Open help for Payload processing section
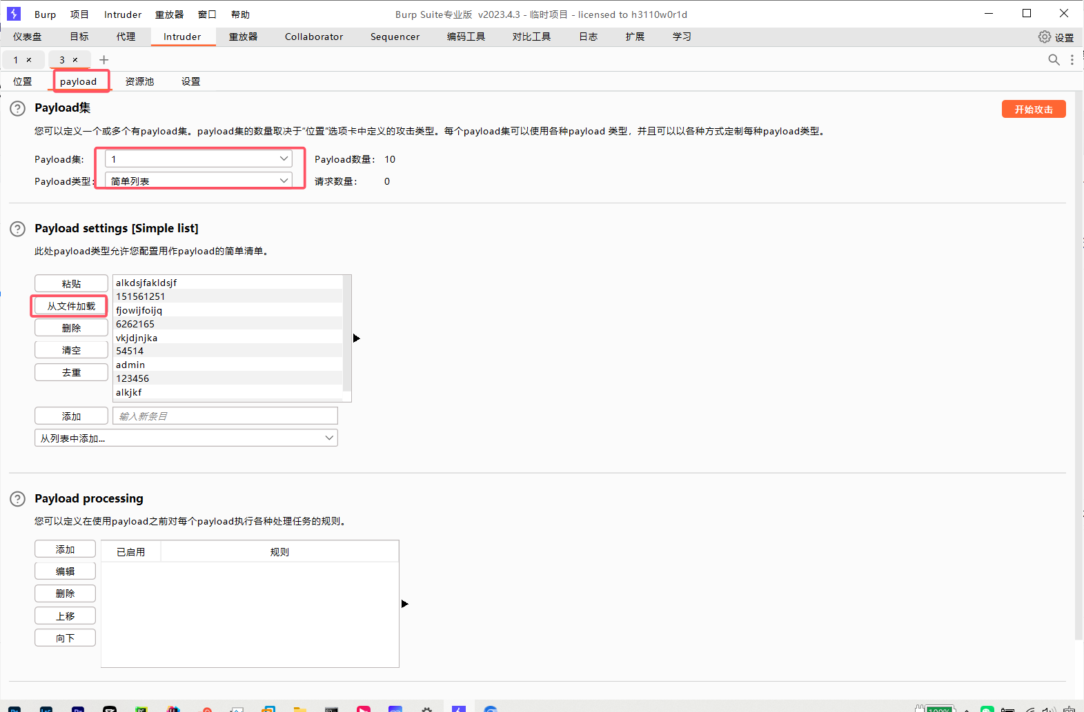The height and width of the screenshot is (712, 1084). 18,499
